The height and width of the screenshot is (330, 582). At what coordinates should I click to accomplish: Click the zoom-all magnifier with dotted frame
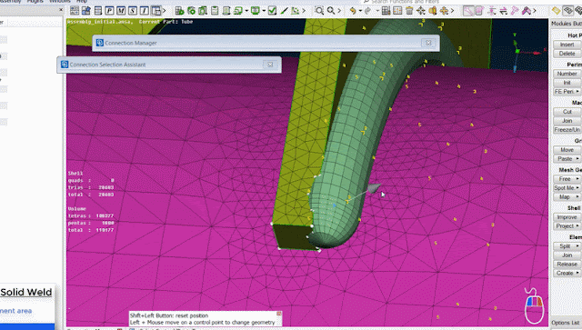pyautogui.click(x=319, y=11)
